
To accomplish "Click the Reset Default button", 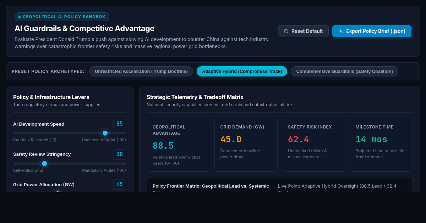I will tap(303, 31).
